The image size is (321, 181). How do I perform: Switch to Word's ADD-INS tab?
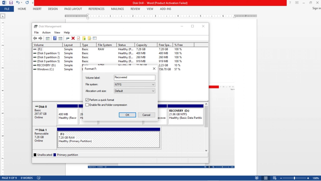tap(166, 9)
